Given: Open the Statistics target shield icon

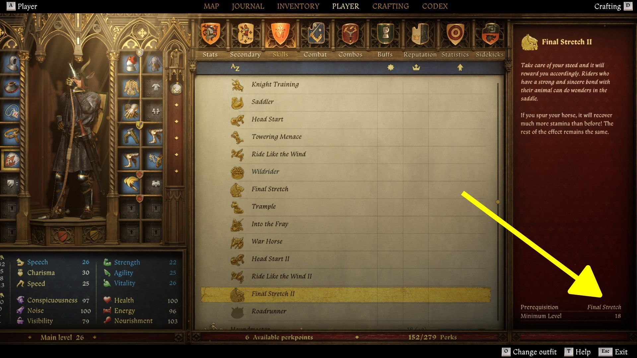Looking at the screenshot, I should coord(455,34).
